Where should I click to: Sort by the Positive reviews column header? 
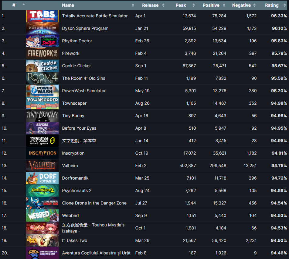coord(211,5)
